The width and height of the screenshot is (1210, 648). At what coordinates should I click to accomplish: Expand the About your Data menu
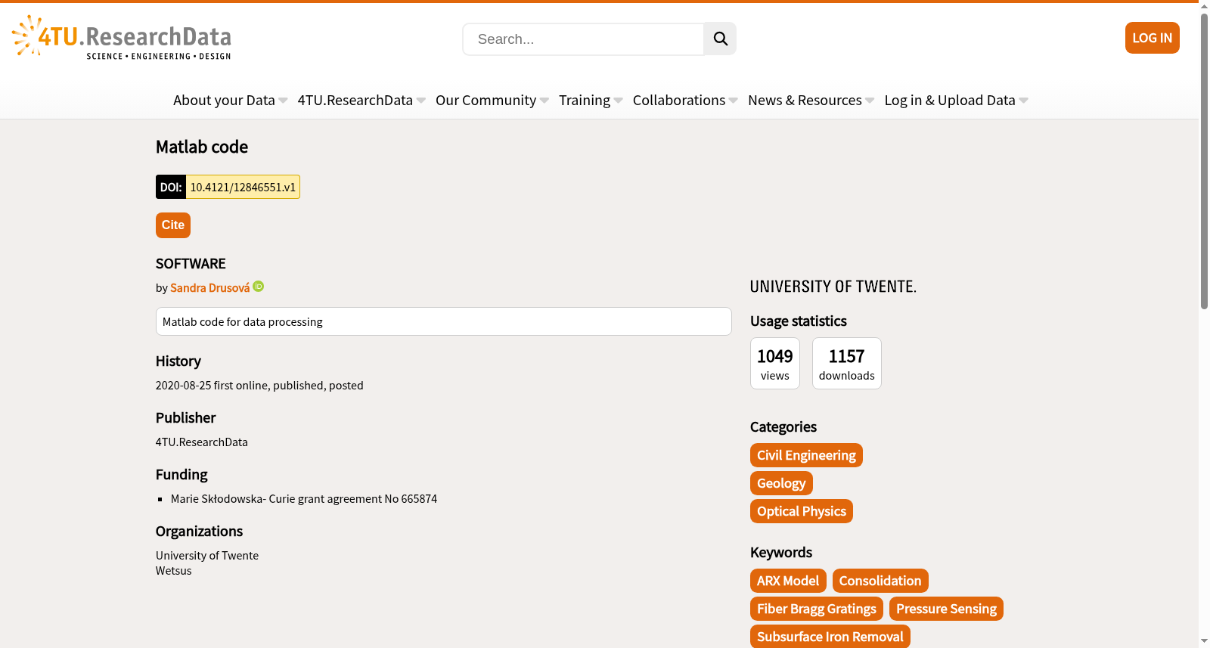230,101
